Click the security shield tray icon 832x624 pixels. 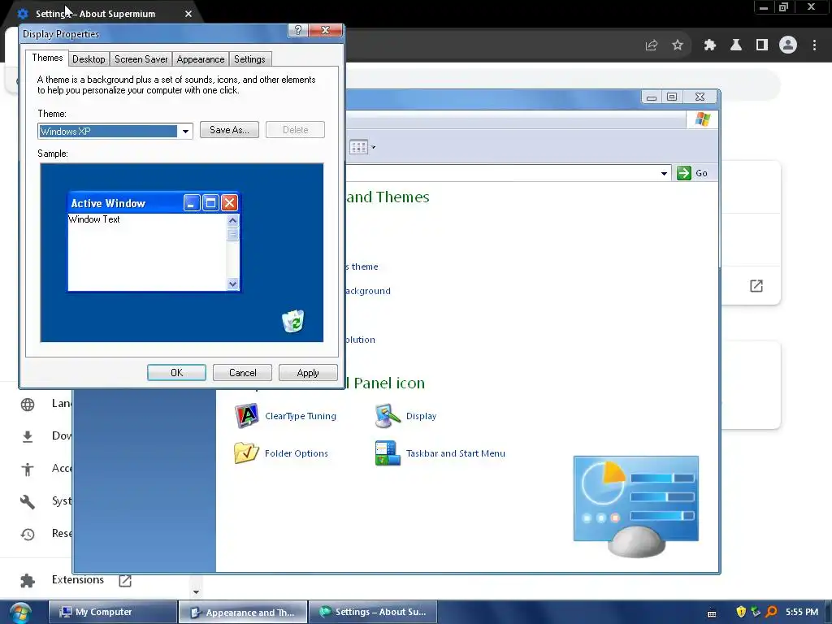(x=741, y=612)
